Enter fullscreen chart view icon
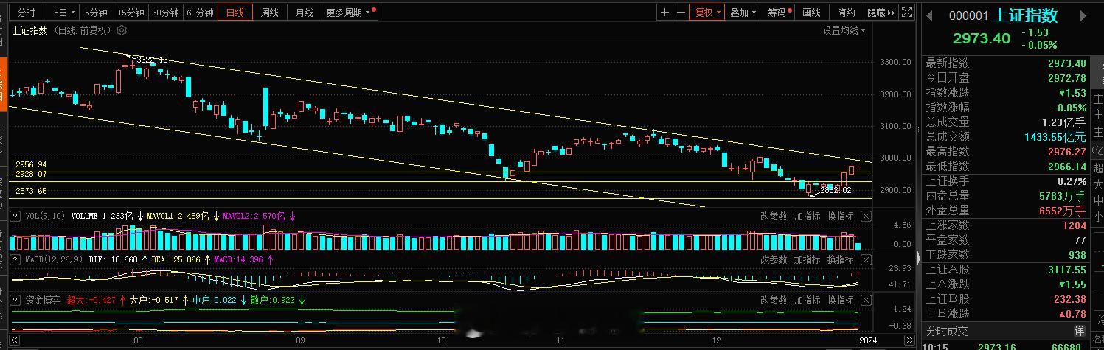 [x=907, y=13]
